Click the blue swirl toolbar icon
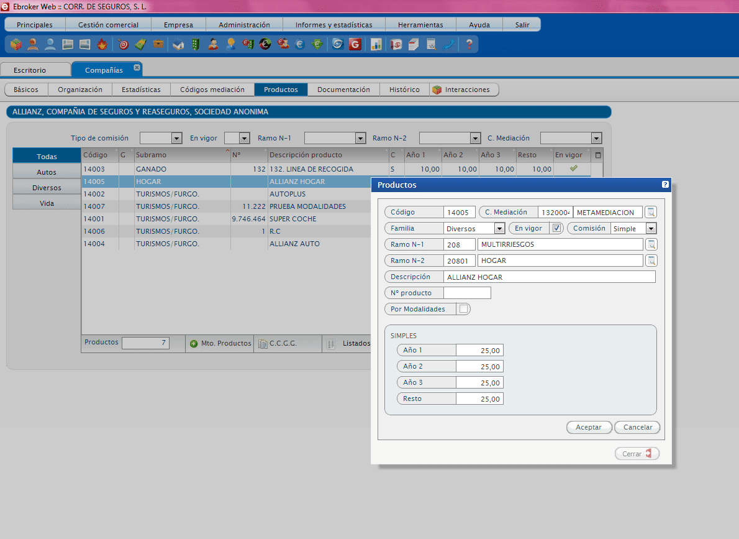The width and height of the screenshot is (739, 539). click(337, 44)
